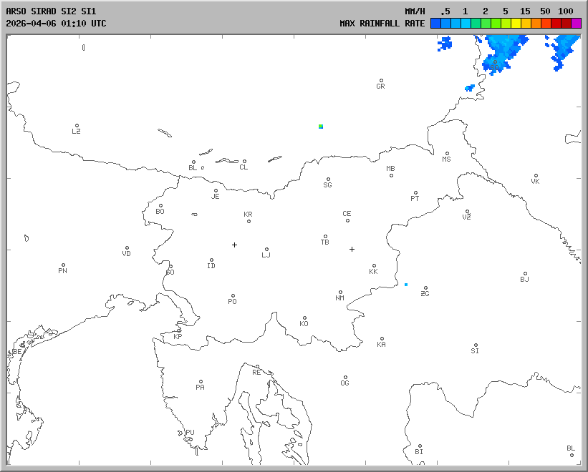Click the 'MM/H' units label
The image size is (588, 472).
[415, 11]
